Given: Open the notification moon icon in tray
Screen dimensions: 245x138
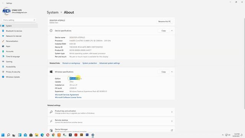Looking at the screenshot, I should pyautogui.click(x=242, y=135).
